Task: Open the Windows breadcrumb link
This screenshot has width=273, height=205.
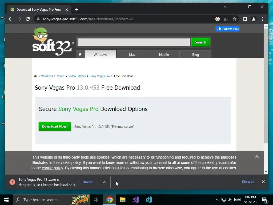Action: pyautogui.click(x=47, y=76)
